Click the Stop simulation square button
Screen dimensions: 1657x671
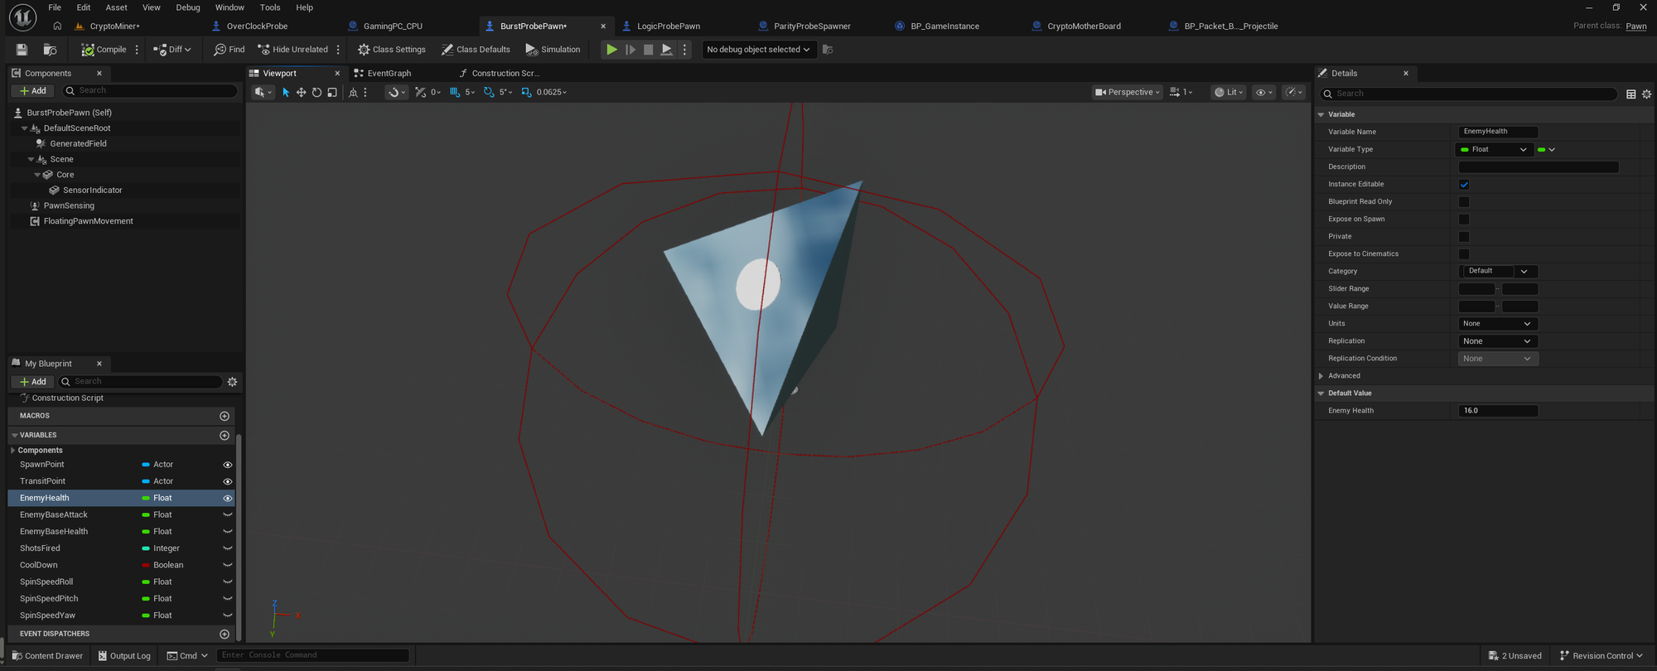[649, 50]
